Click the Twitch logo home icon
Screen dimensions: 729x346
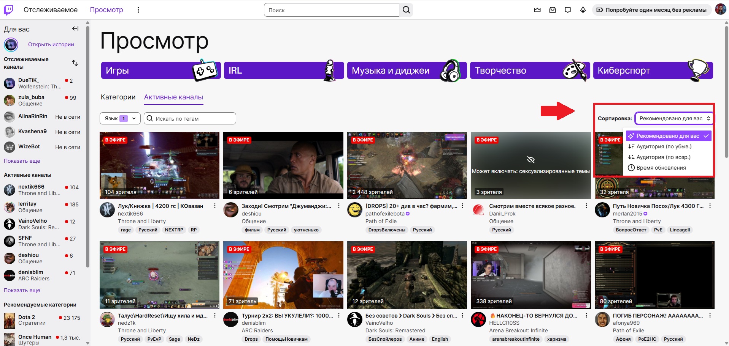[x=8, y=10]
